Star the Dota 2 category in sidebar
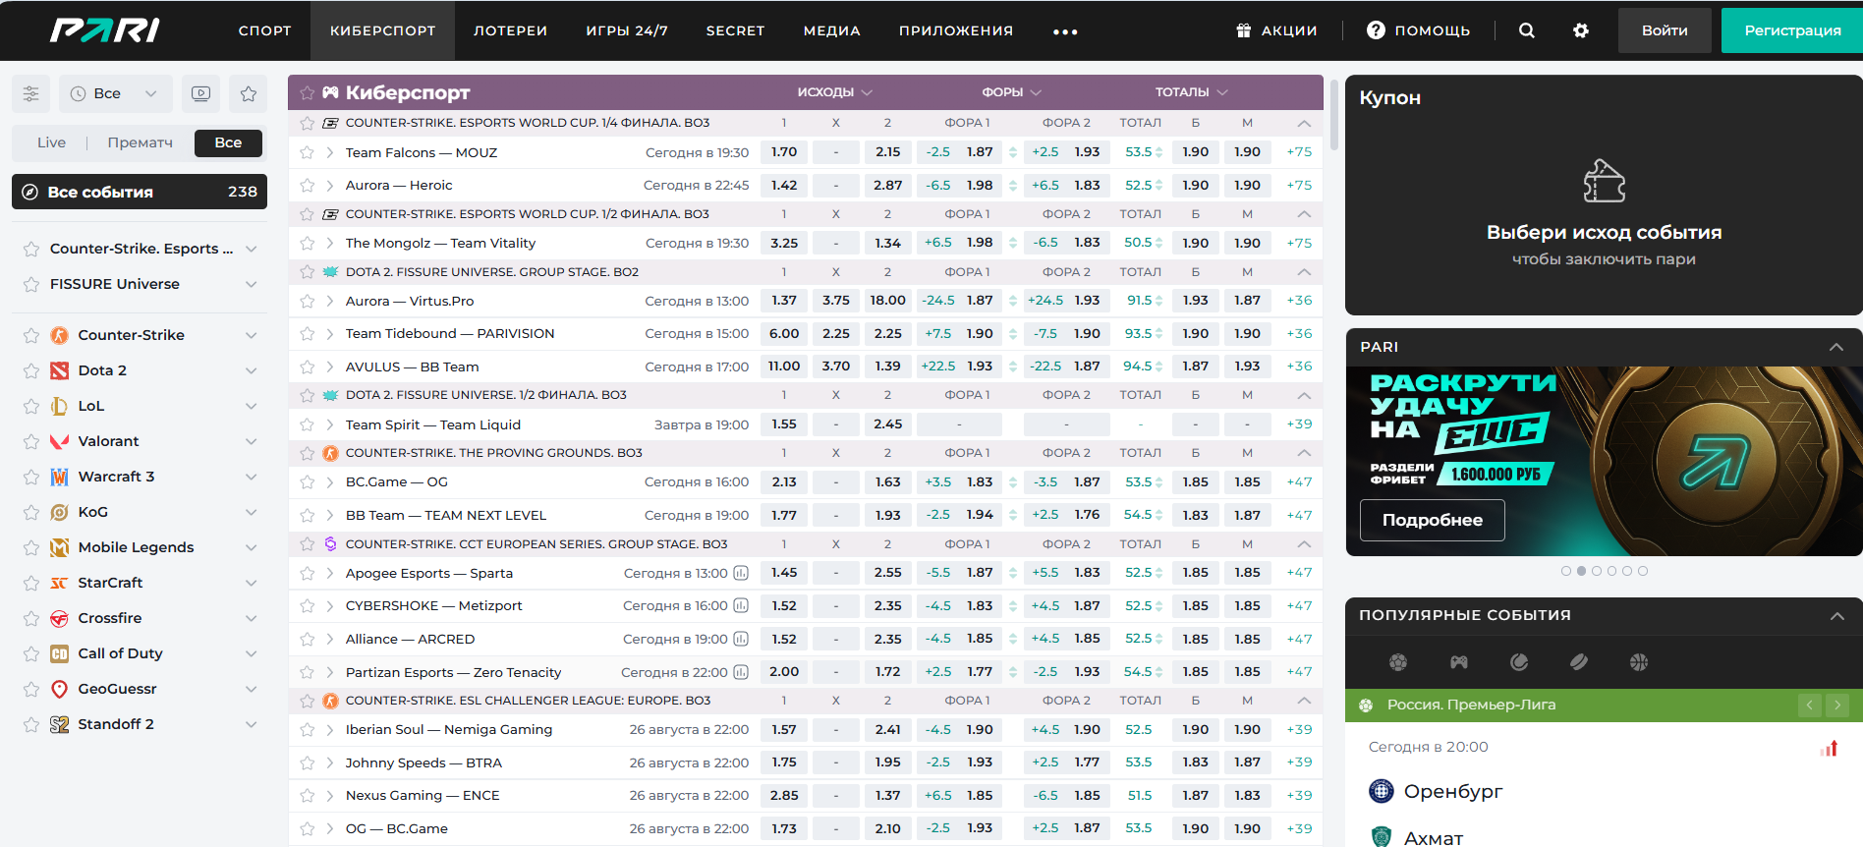The image size is (1863, 847). (31, 370)
